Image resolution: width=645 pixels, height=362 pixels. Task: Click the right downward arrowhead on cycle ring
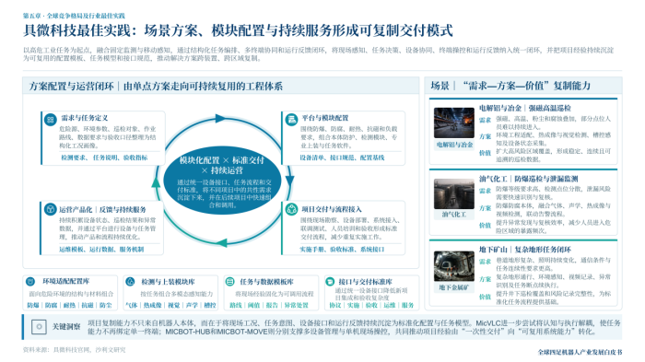[289, 181]
